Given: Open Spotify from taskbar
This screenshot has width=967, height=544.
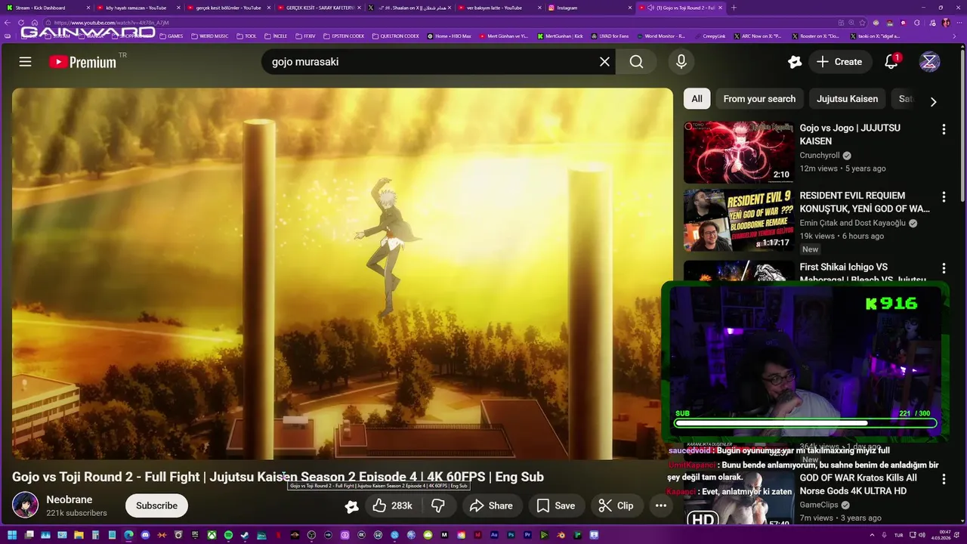Looking at the screenshot, I should (228, 535).
